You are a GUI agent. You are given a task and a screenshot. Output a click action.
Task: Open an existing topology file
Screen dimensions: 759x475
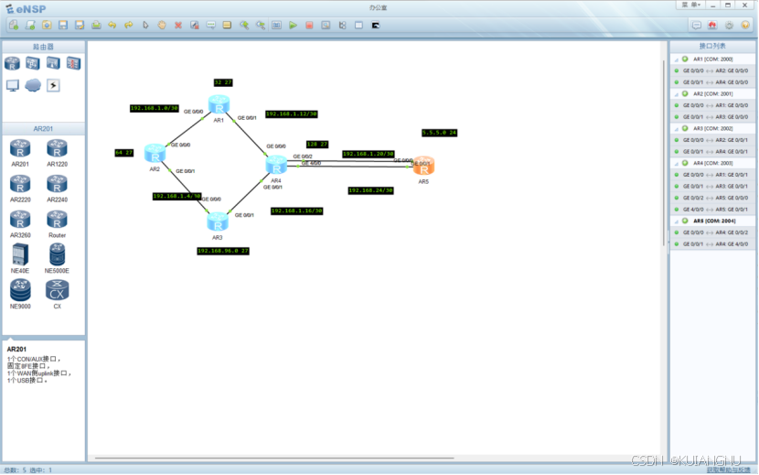47,26
